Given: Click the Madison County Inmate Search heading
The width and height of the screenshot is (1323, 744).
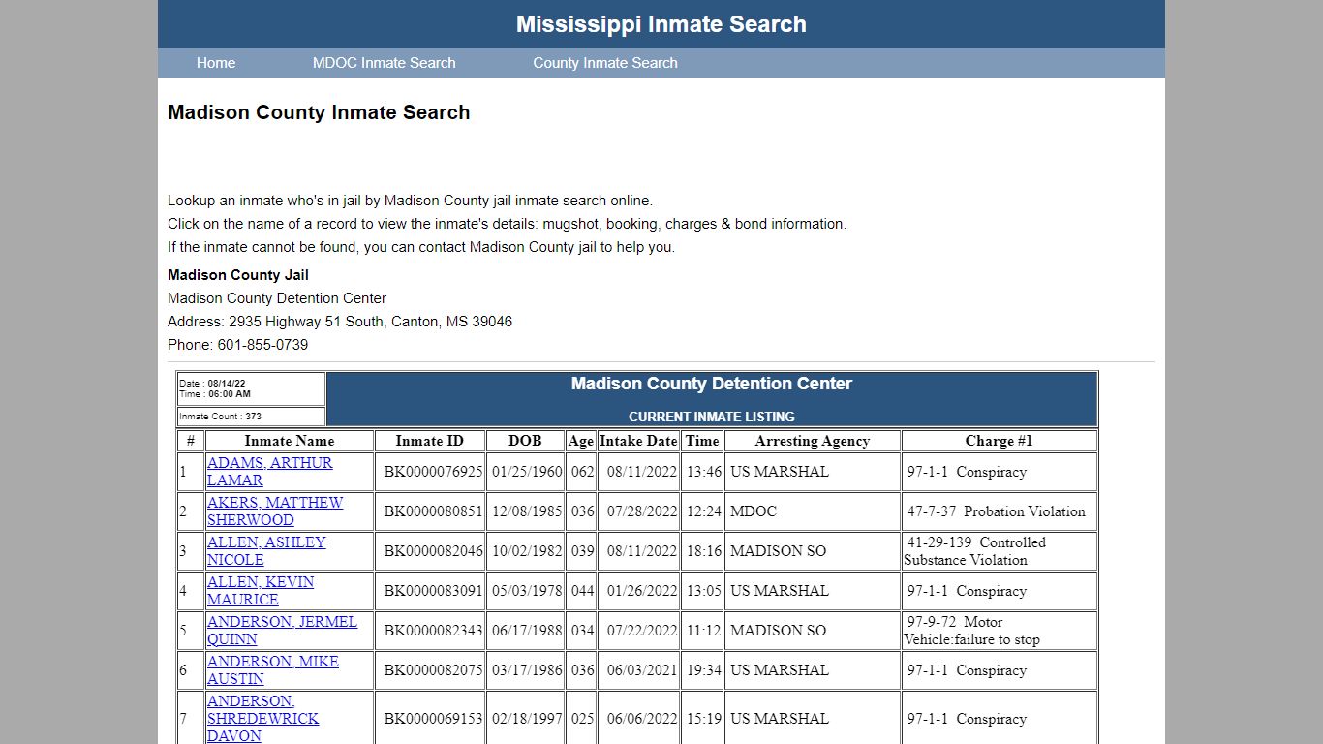Looking at the screenshot, I should tap(319, 112).
